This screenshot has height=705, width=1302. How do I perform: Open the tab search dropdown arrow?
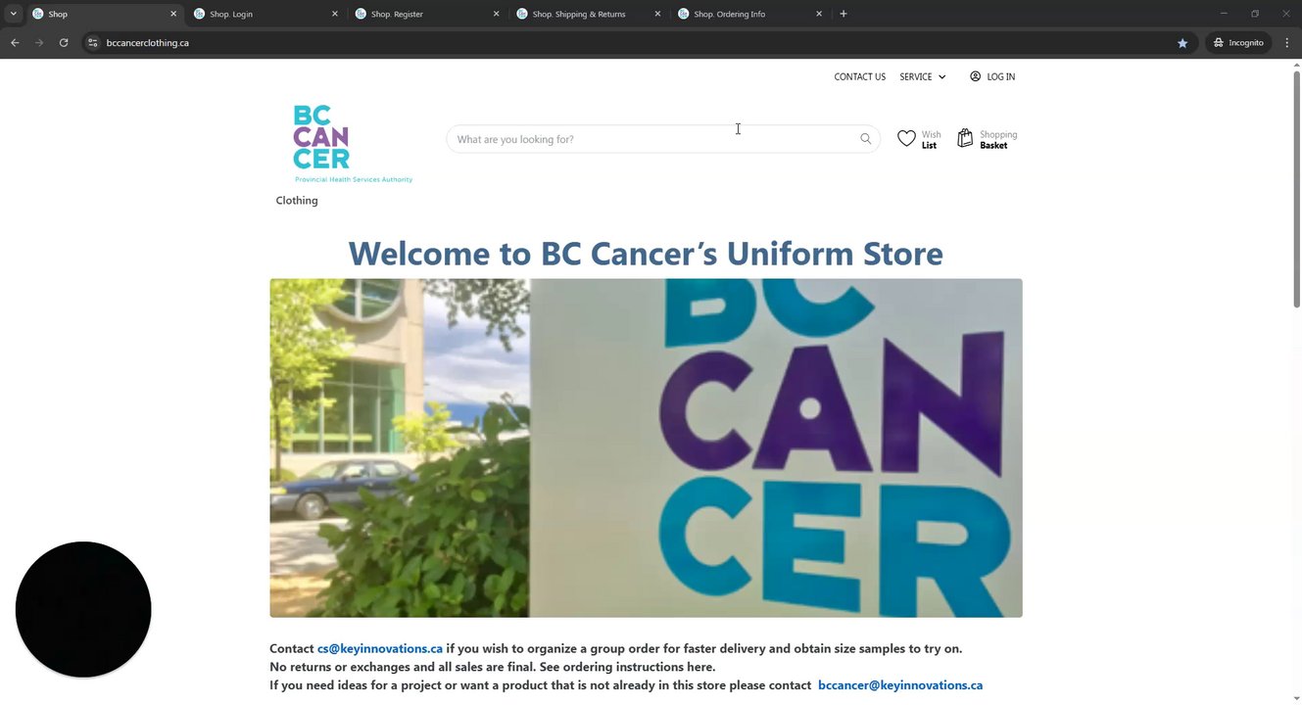(x=13, y=14)
